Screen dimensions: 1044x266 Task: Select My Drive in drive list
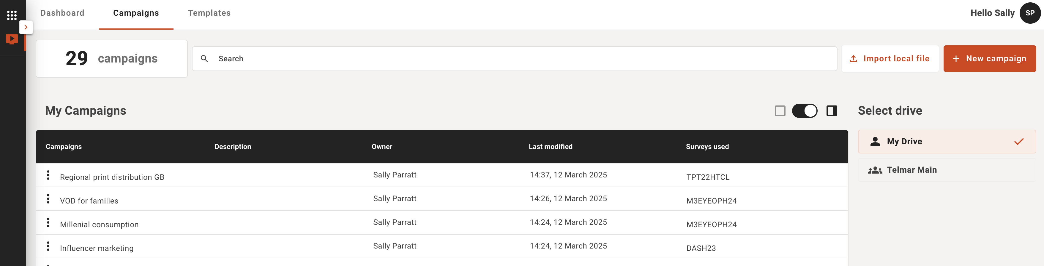(947, 142)
